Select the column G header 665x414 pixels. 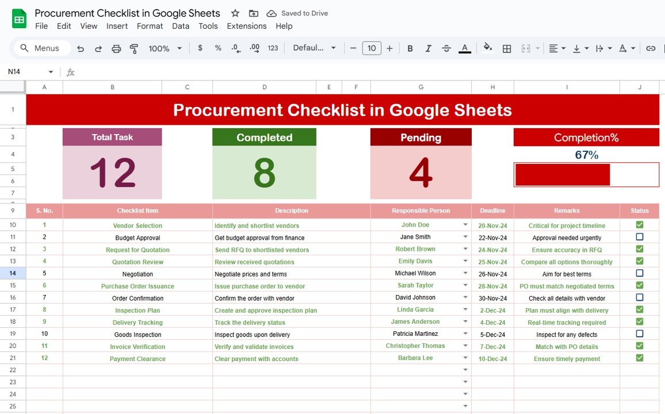(421, 87)
